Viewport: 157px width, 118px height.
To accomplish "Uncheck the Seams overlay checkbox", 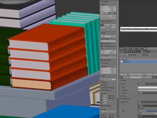I will [102, 103].
